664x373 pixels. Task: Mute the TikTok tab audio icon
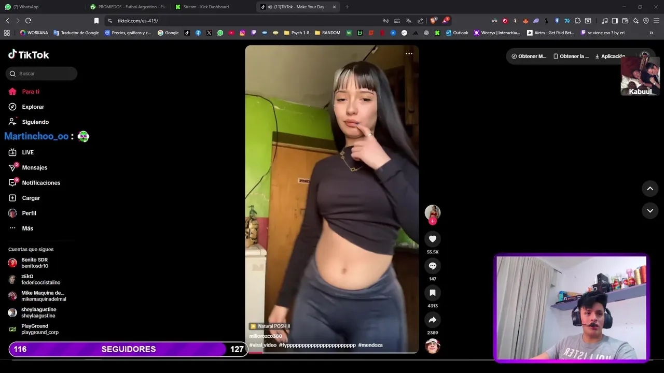270,7
